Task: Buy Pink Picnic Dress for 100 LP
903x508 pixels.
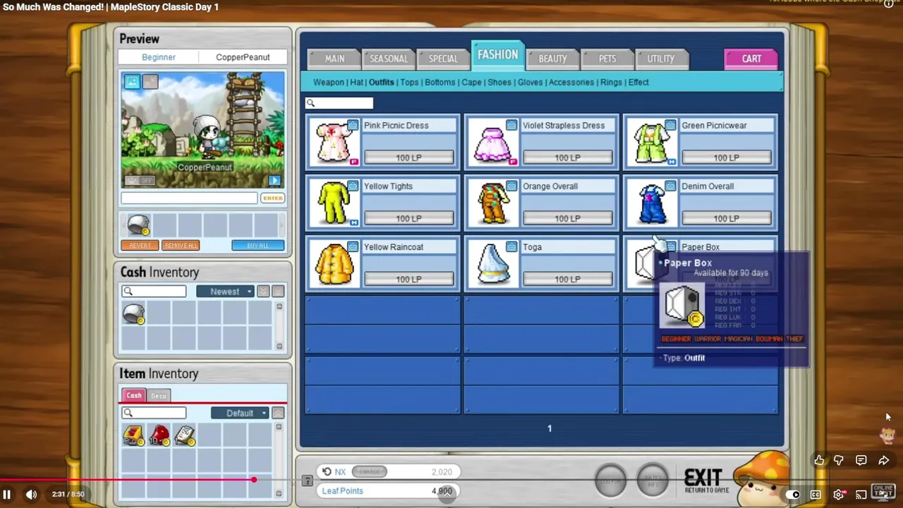Action: pyautogui.click(x=408, y=158)
